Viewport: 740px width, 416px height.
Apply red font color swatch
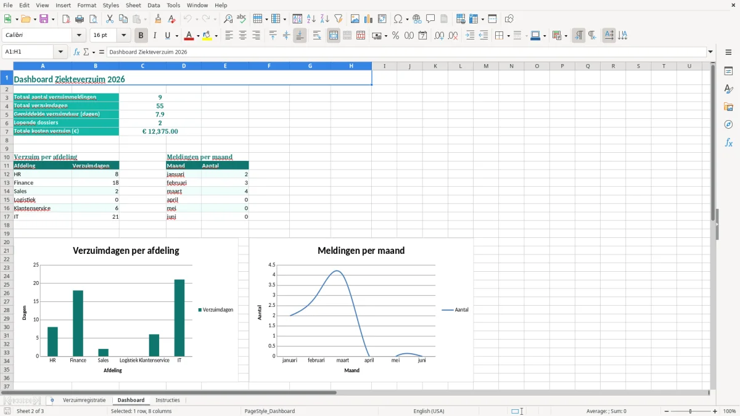point(189,36)
